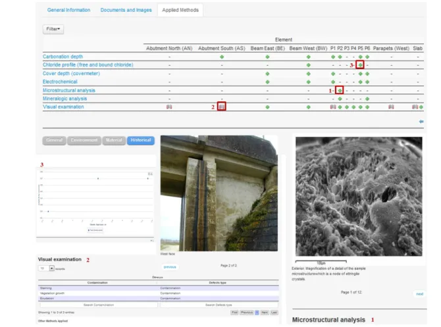Open Chloride profile (free and bound chloride) link
This screenshot has width=441, height=327.
tap(88, 64)
